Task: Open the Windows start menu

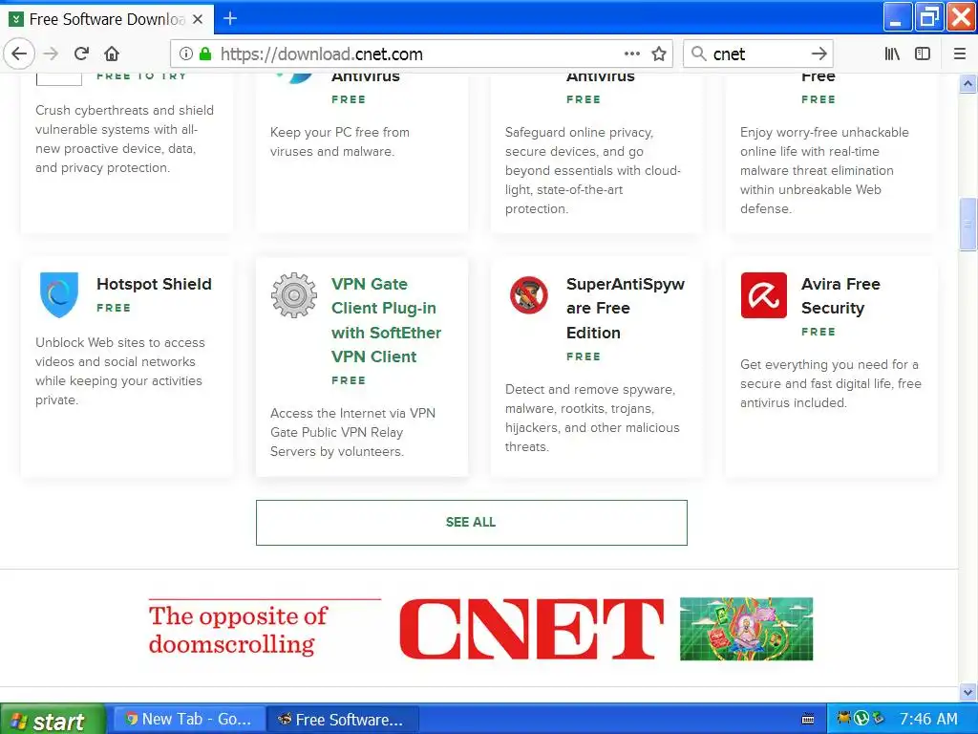Action: pyautogui.click(x=53, y=720)
